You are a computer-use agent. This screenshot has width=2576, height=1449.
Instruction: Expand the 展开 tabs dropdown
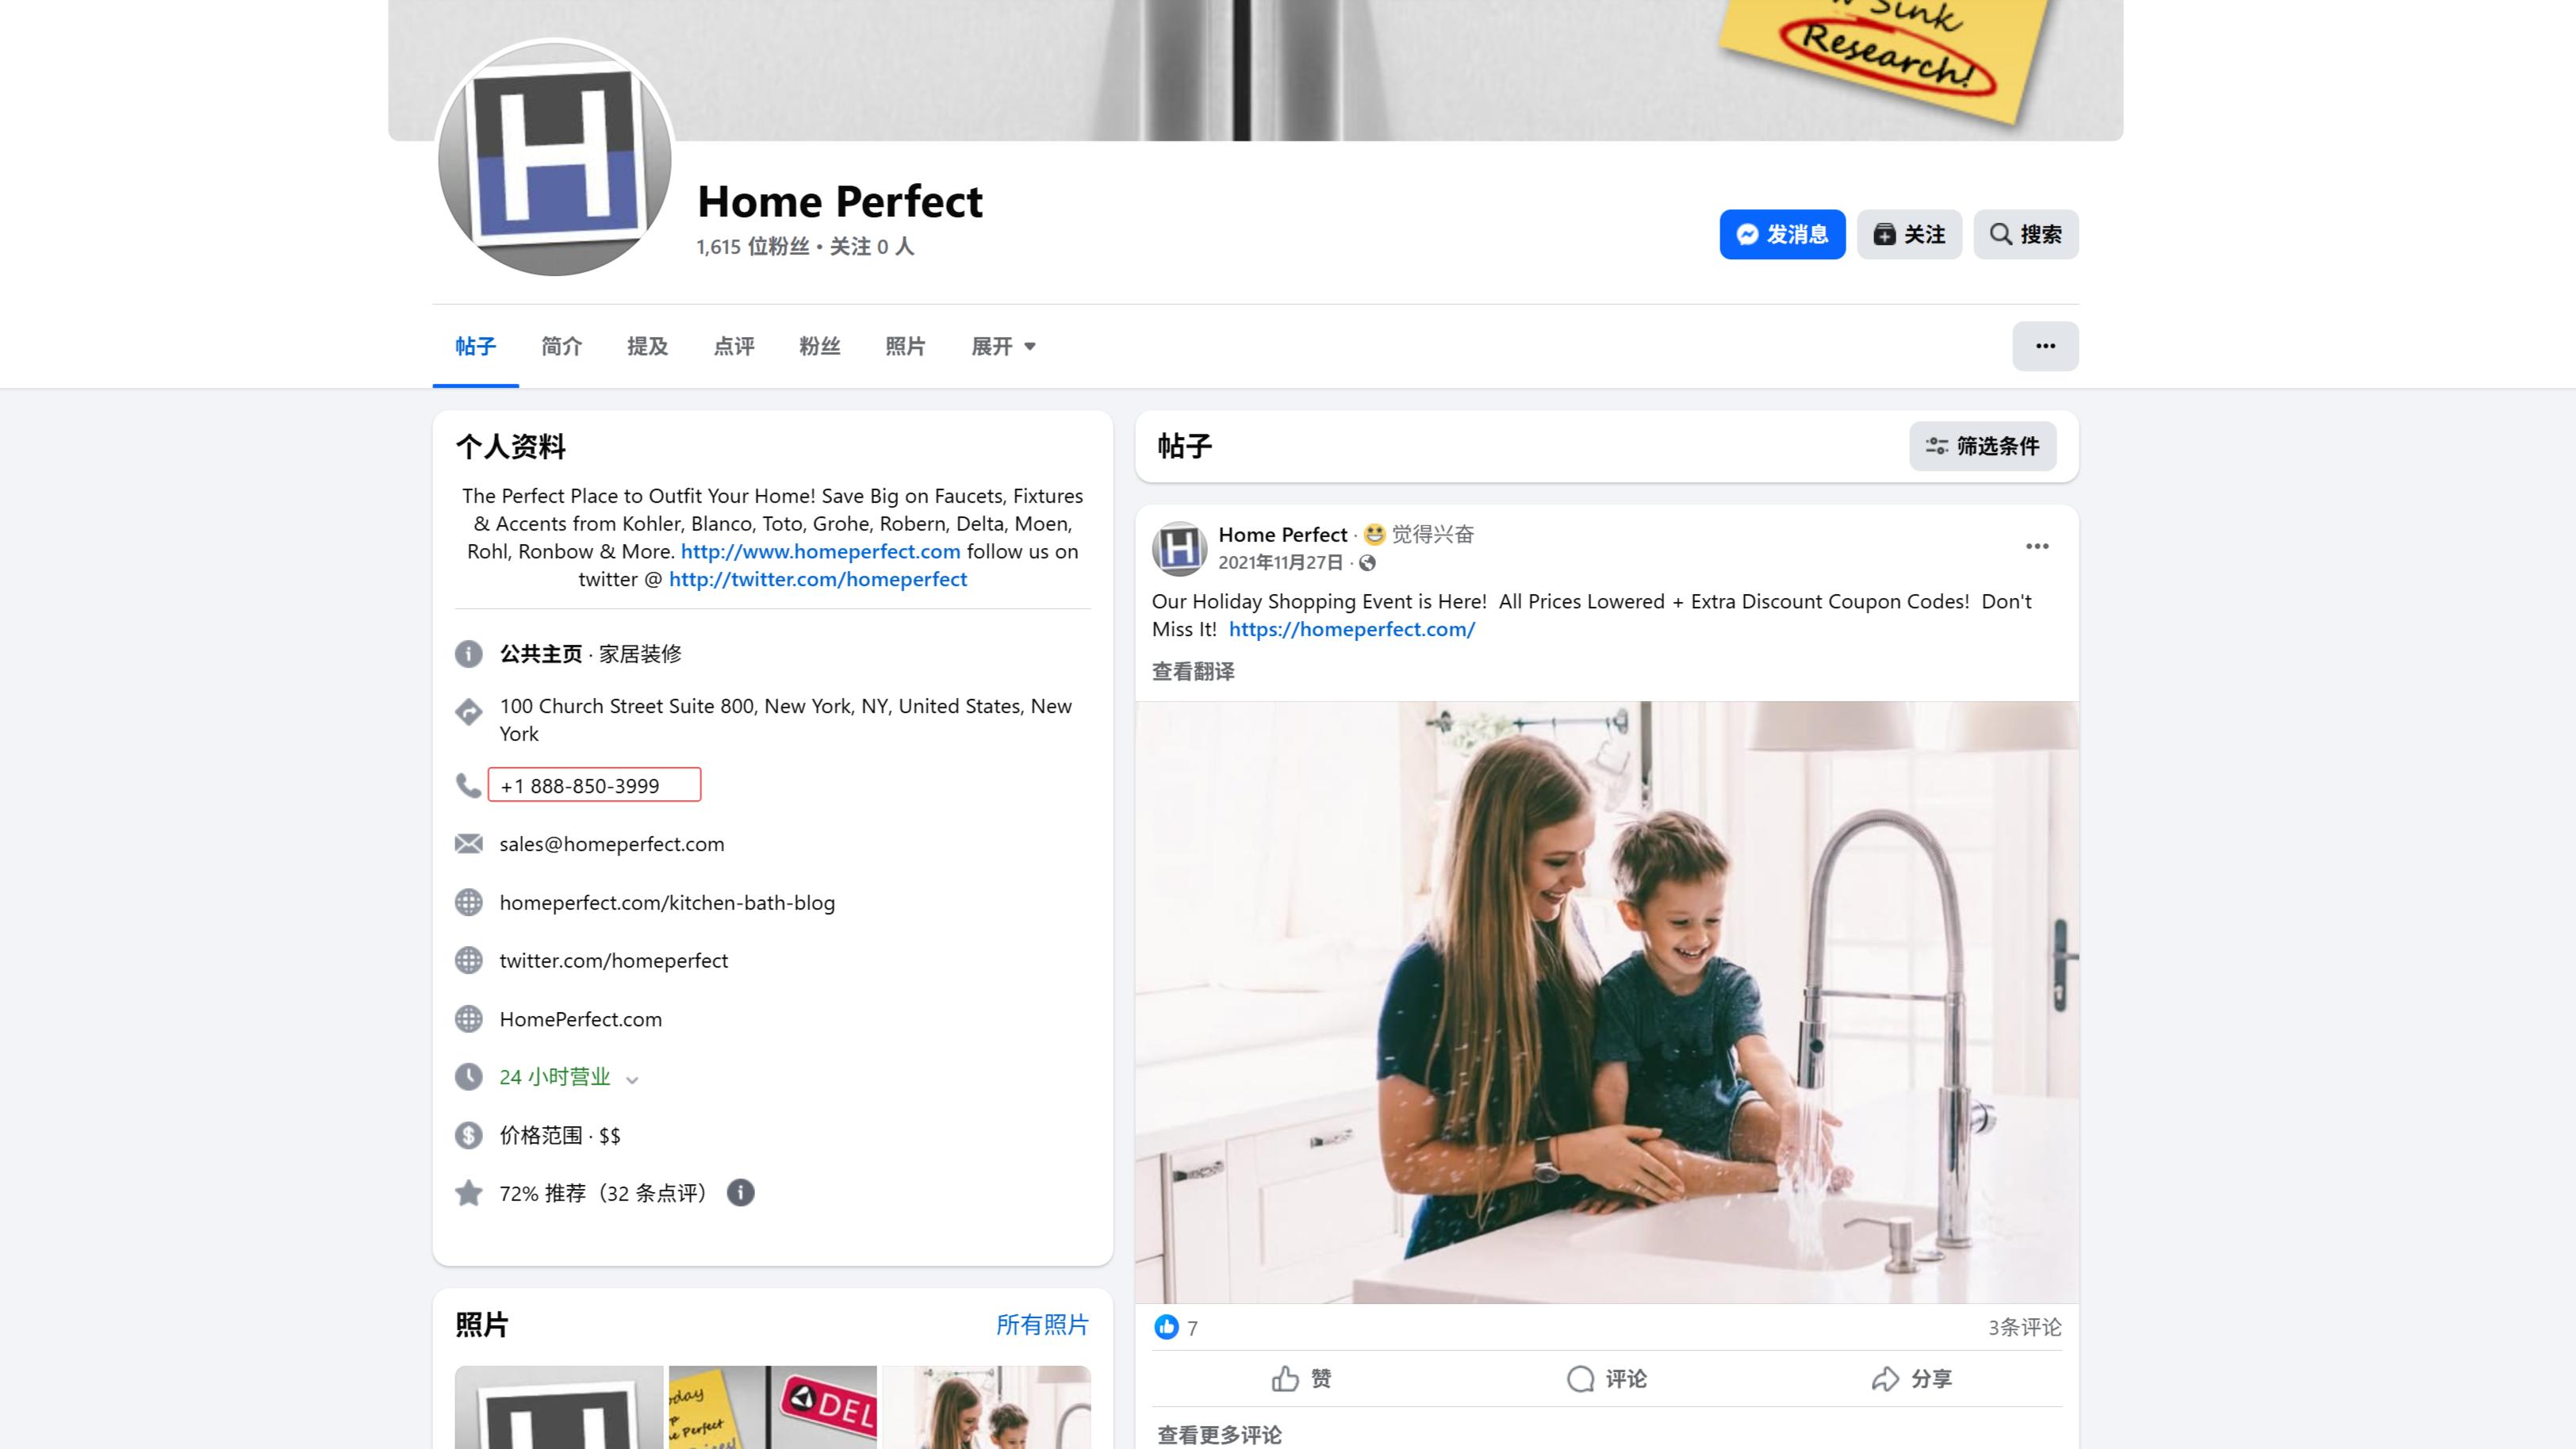pos(1003,346)
